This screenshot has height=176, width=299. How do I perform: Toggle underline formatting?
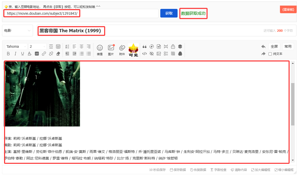coord(23,54)
